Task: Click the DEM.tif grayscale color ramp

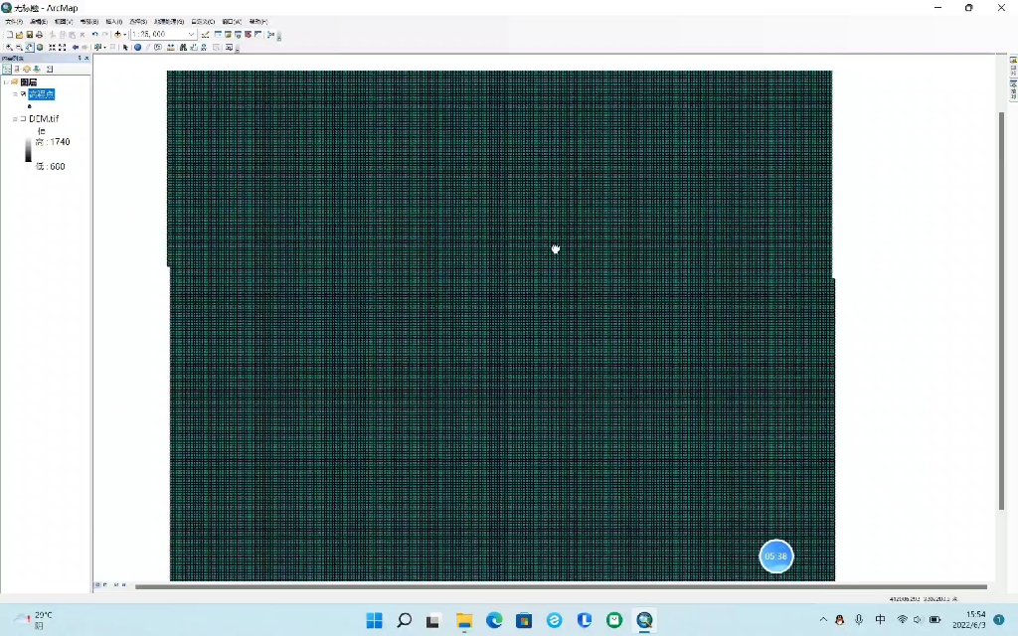Action: tap(28, 149)
